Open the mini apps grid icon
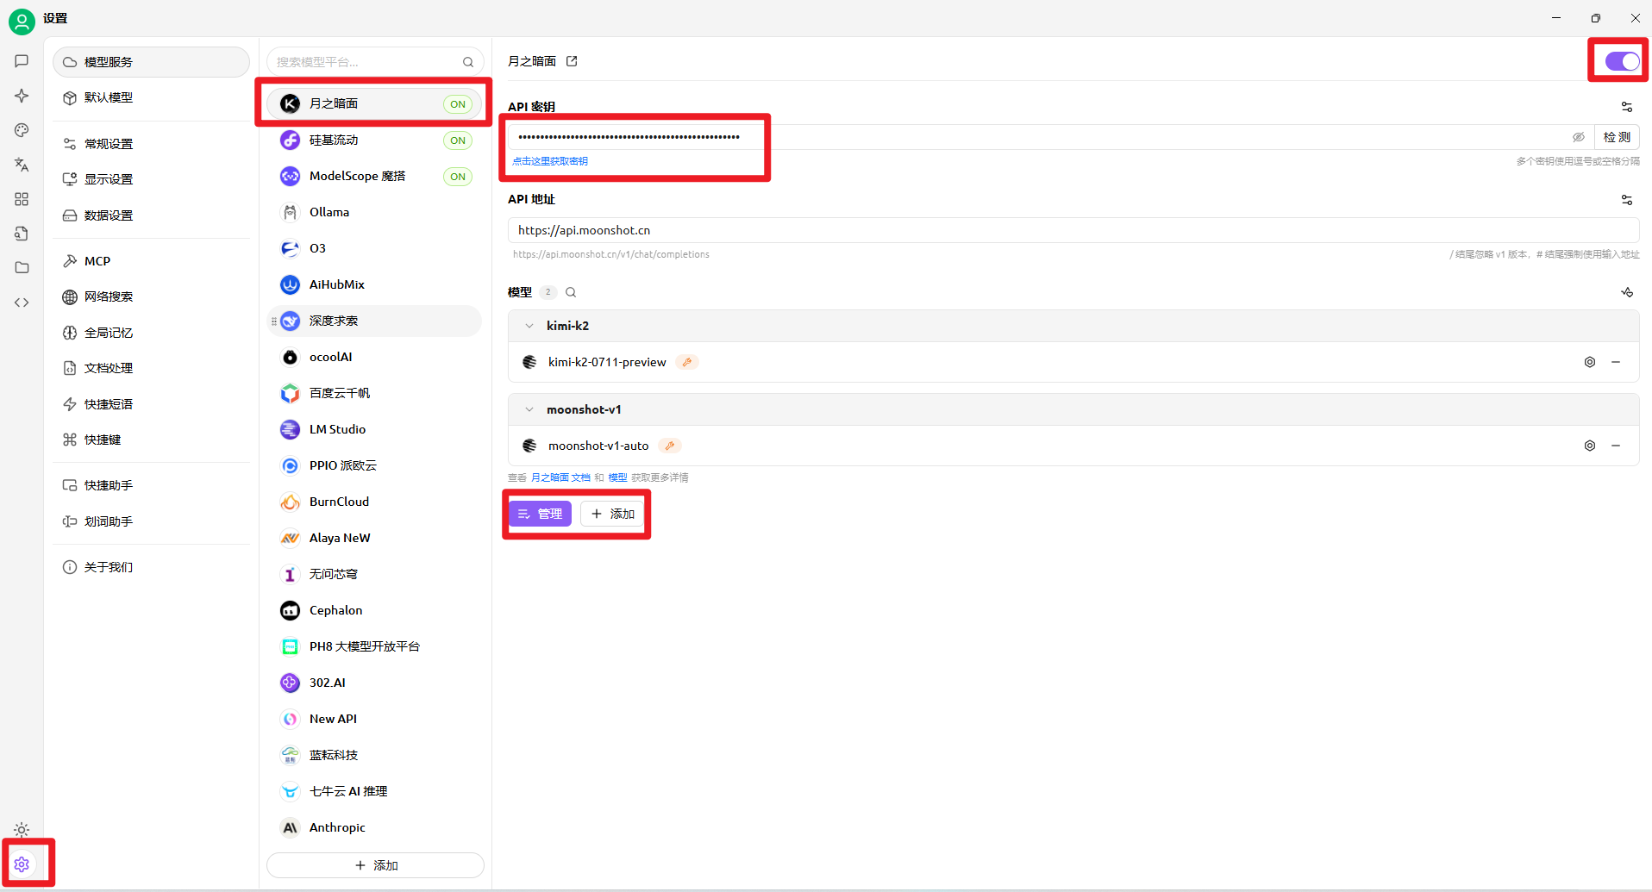The height and width of the screenshot is (892, 1652). coord(22,199)
